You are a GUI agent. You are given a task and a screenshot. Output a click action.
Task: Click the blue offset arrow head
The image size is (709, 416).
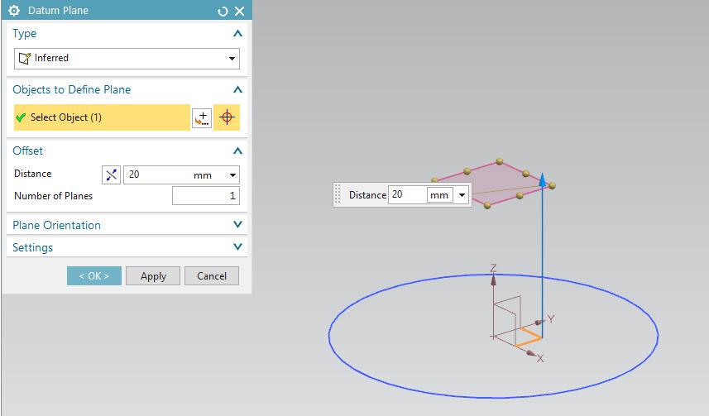click(x=543, y=179)
